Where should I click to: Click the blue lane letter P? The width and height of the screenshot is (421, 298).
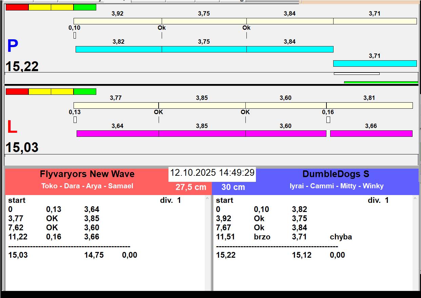13,46
